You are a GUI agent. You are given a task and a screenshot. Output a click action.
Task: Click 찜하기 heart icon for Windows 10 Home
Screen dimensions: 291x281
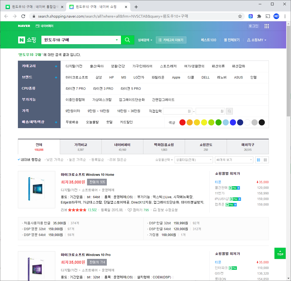coord(130,210)
